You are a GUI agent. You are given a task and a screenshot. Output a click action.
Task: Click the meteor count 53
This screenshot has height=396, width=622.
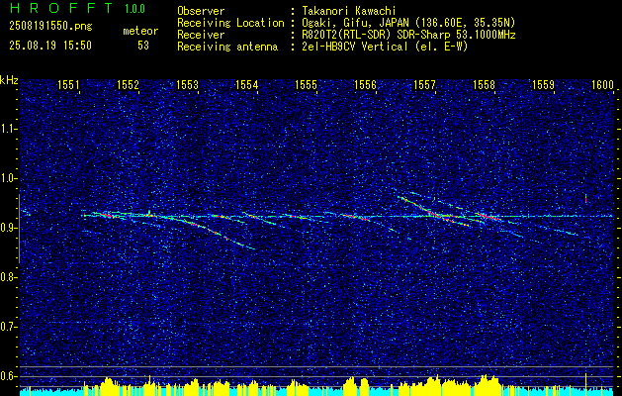(143, 46)
